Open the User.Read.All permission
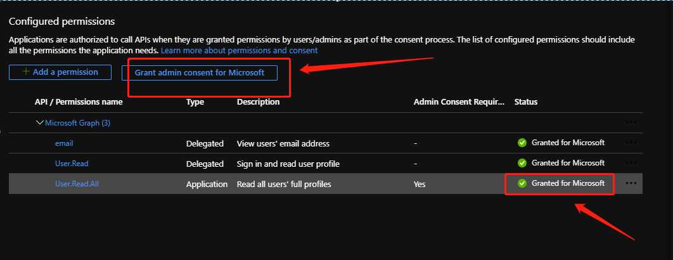This screenshot has height=260, width=673. click(77, 184)
